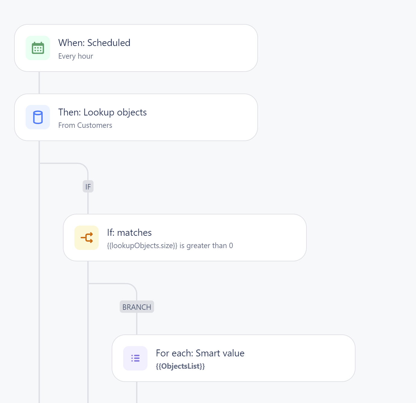Click the {{ObjectsList}} smart value text
Screen dimensions: 416x403
pos(180,366)
